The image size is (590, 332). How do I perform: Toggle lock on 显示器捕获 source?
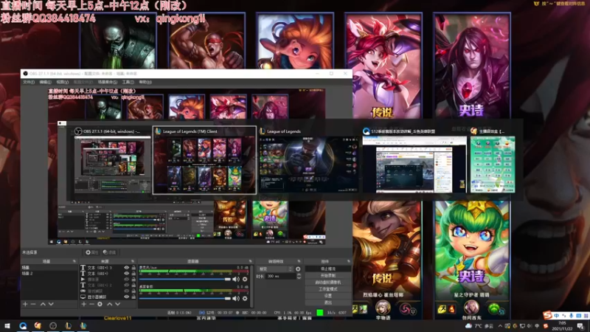[133, 297]
